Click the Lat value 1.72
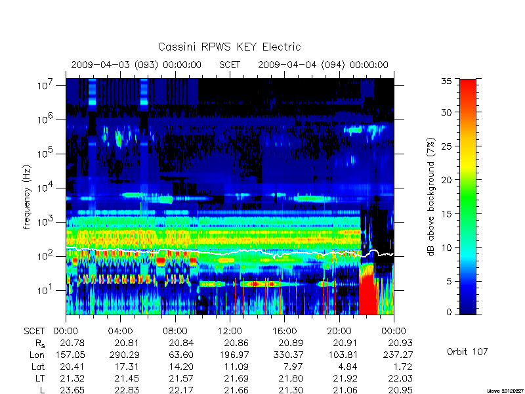The image size is (525, 394). pos(404,366)
